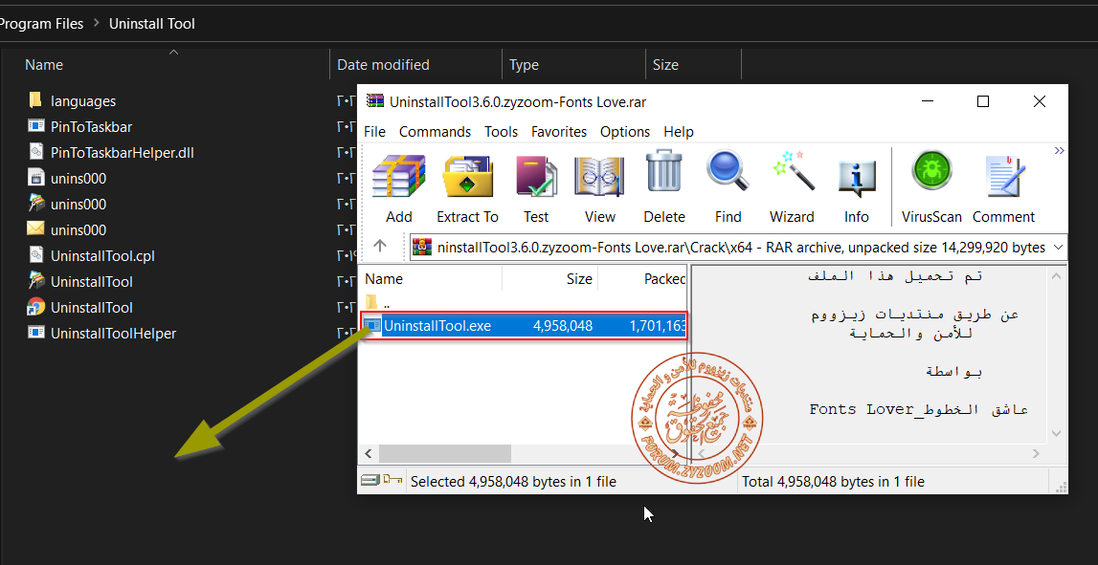
Task: Close the WinRAR window
Action: [x=1040, y=101]
